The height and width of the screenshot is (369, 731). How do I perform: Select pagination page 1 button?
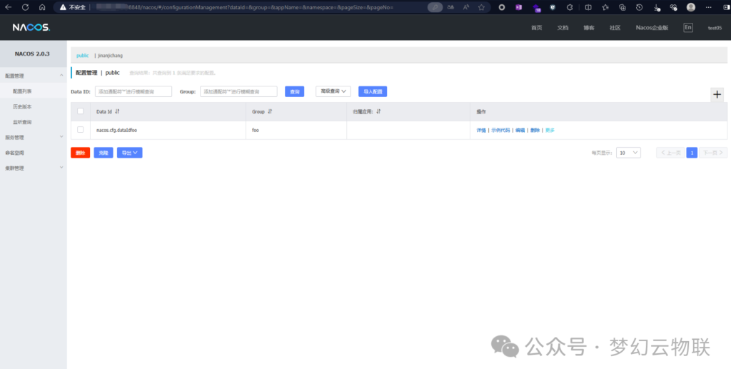pyautogui.click(x=692, y=152)
